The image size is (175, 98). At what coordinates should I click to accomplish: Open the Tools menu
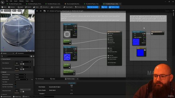[27, 1]
